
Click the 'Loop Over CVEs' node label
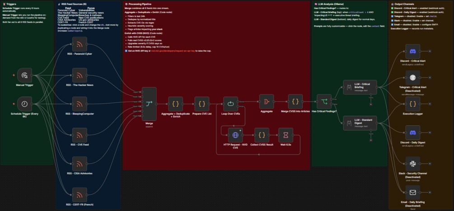point(230,114)
